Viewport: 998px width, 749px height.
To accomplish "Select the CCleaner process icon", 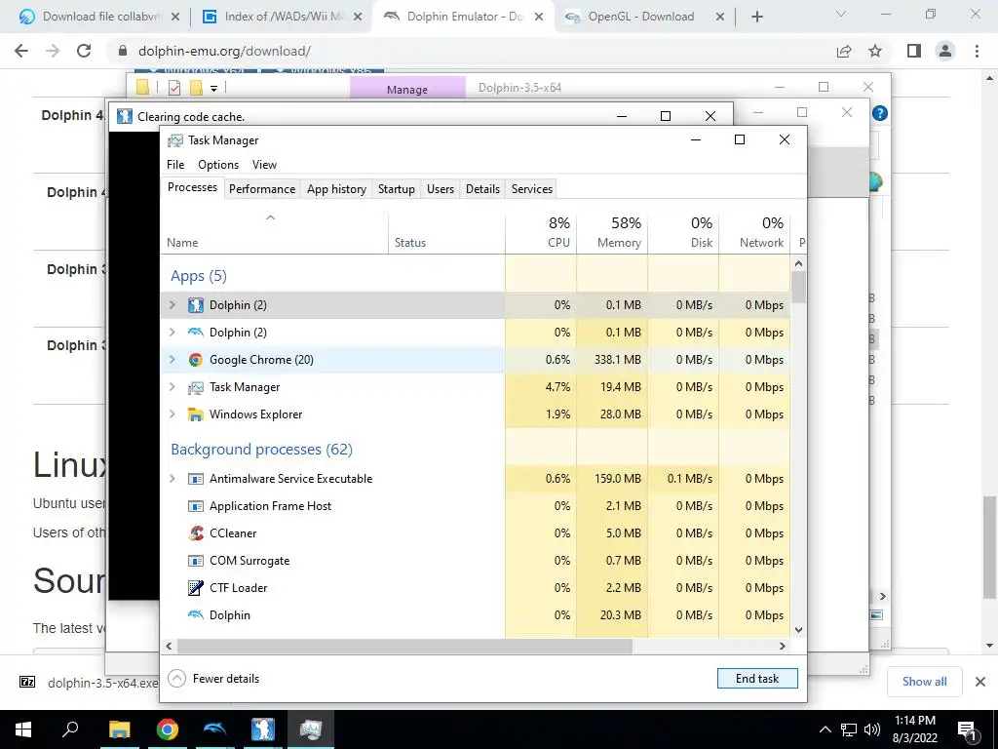I will pyautogui.click(x=195, y=533).
